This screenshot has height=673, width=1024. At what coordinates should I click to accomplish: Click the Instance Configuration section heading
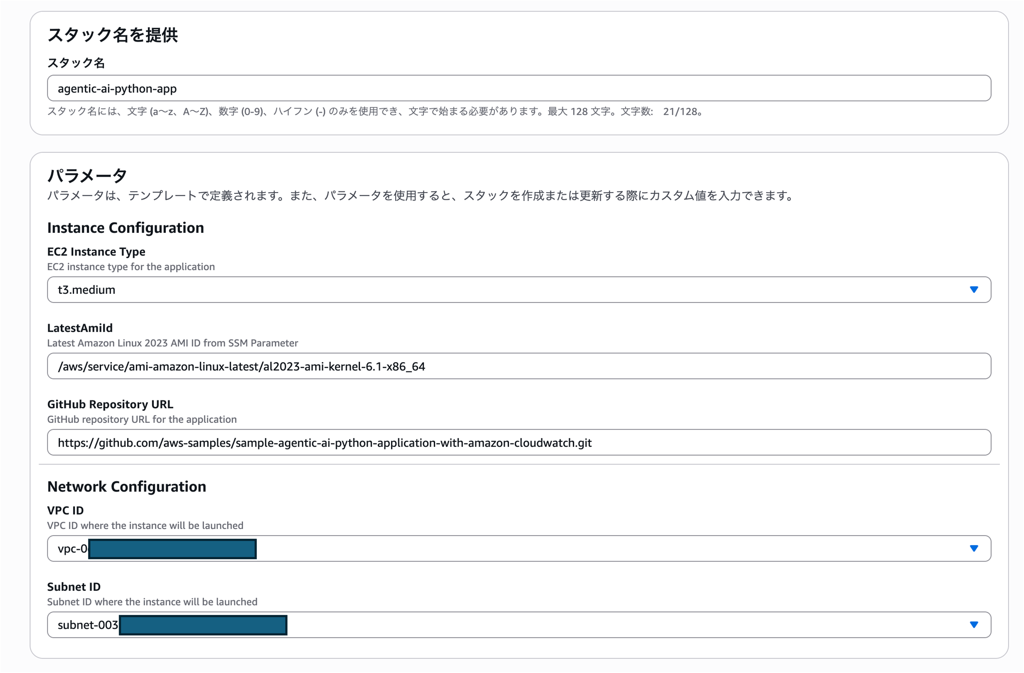[x=125, y=227]
